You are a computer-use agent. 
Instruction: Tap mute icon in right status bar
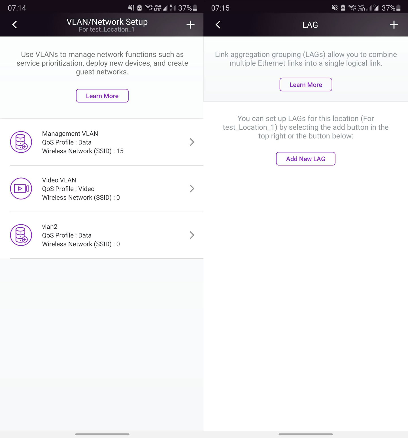[x=335, y=8]
